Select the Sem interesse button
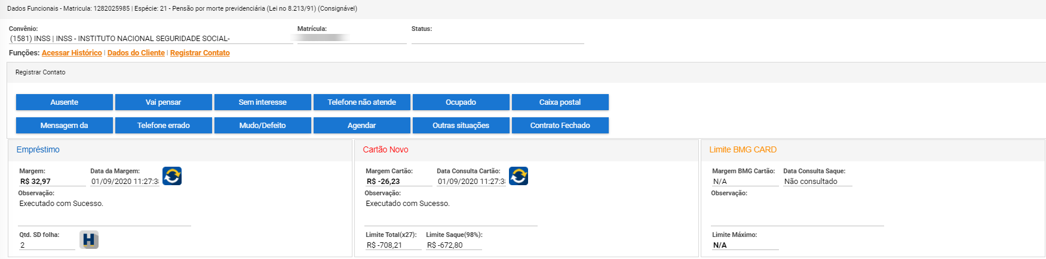The width and height of the screenshot is (1046, 259). coord(262,102)
